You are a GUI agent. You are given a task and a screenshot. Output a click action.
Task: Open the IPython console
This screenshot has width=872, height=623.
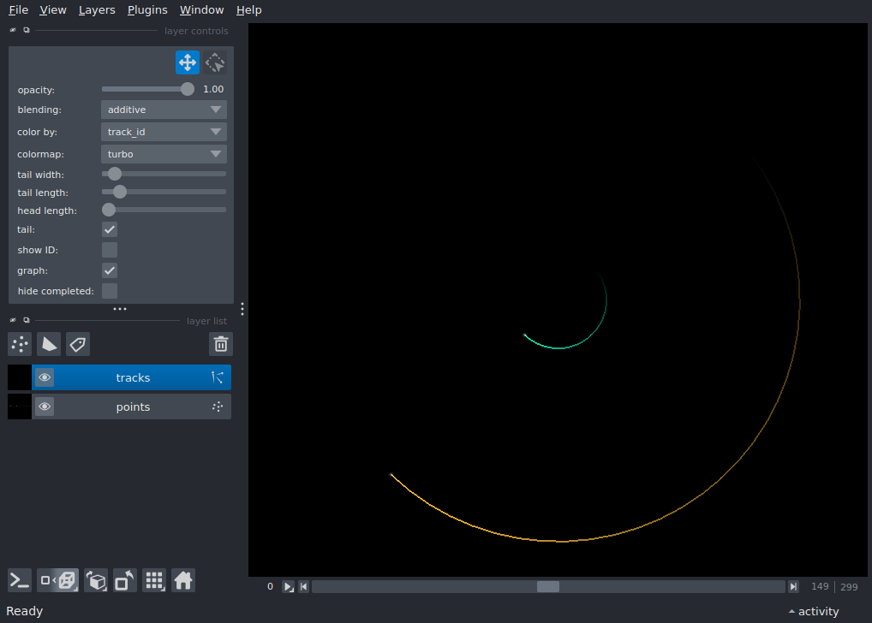[19, 579]
